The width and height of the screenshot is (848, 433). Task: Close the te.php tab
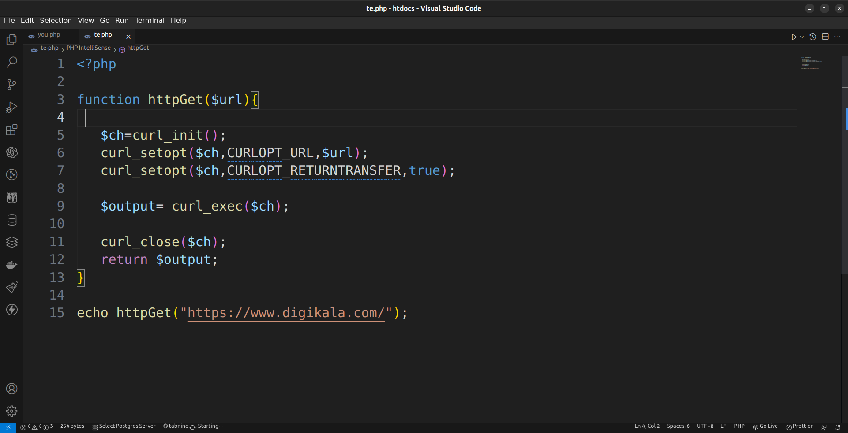click(128, 37)
